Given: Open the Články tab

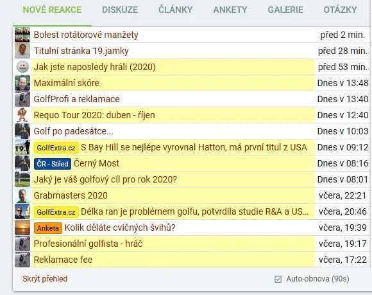Looking at the screenshot, I should click(175, 10).
